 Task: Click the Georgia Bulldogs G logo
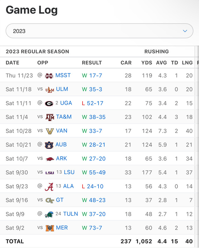(49, 103)
